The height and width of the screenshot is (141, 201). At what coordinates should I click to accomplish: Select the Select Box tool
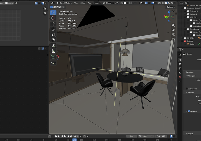[53, 13]
